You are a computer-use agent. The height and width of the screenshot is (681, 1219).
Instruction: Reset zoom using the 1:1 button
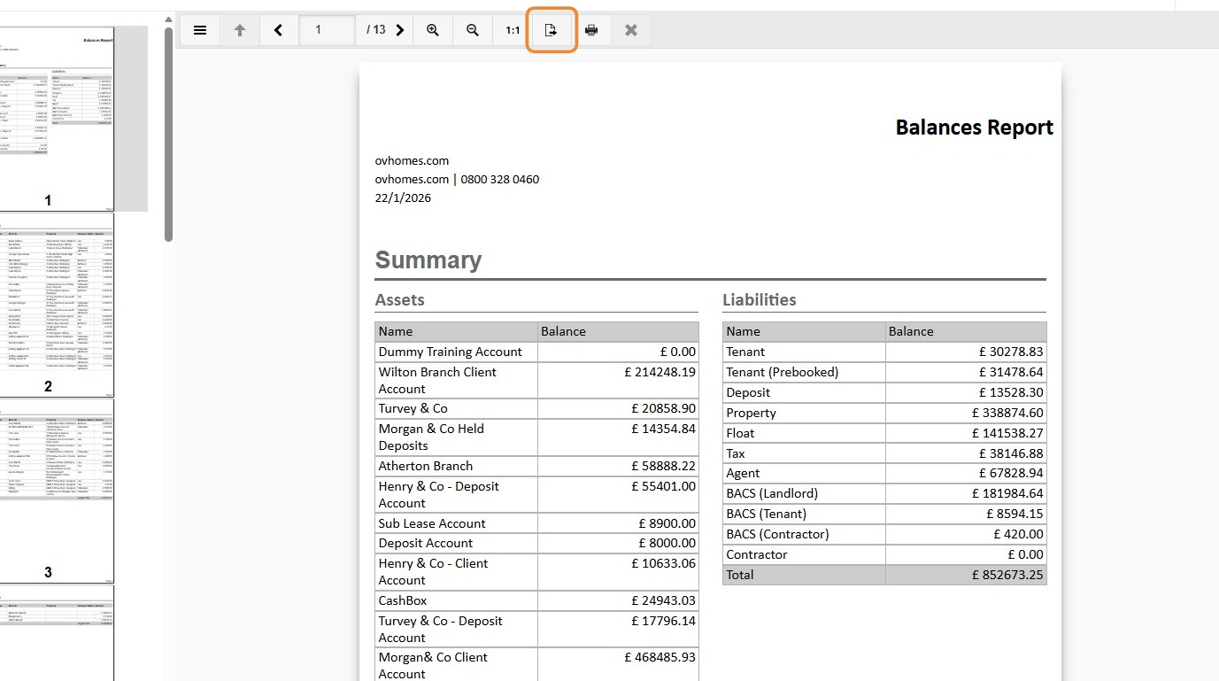513,30
